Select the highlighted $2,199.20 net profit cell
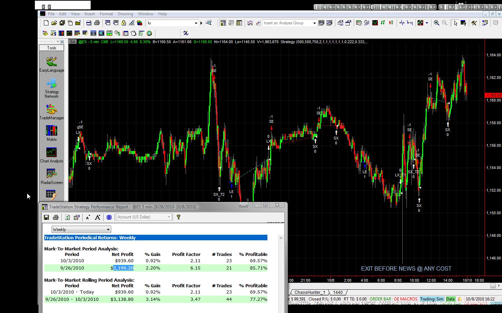Screen dimensions: 502x313 (x=122, y=268)
